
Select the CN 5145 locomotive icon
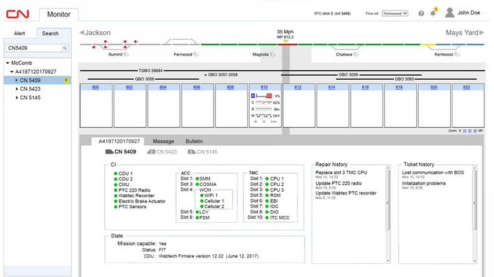[x=191, y=152]
